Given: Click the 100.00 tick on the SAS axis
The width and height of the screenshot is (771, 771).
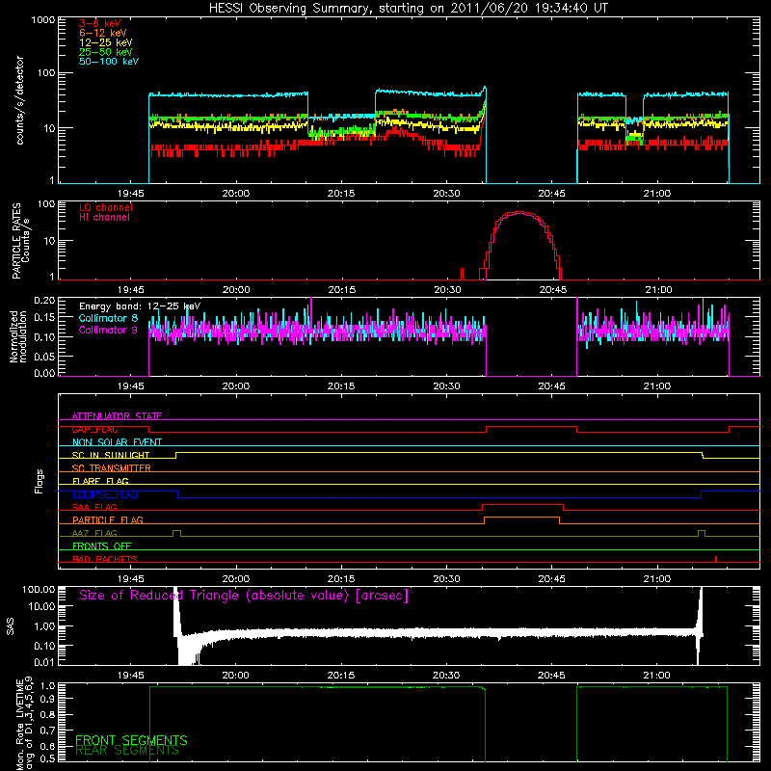Looking at the screenshot, I should click(x=39, y=589).
